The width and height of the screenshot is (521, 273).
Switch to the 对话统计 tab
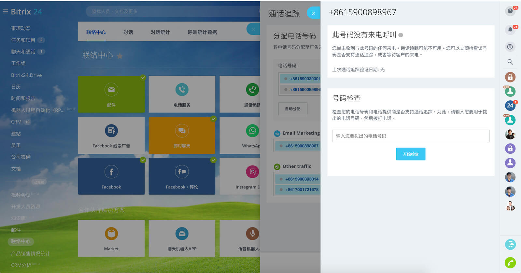pos(160,32)
